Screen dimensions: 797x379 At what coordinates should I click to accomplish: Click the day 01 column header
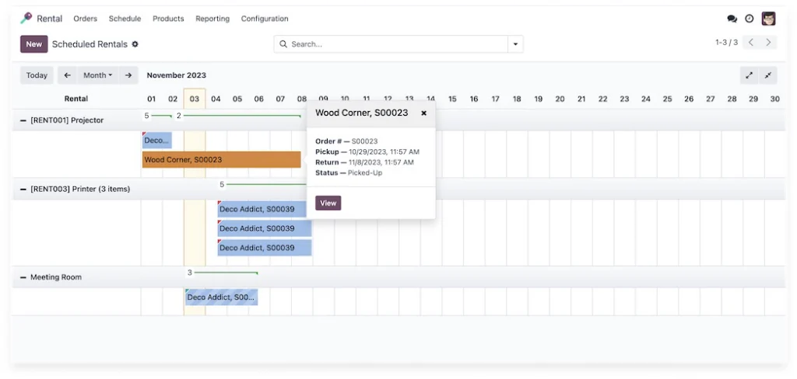152,99
